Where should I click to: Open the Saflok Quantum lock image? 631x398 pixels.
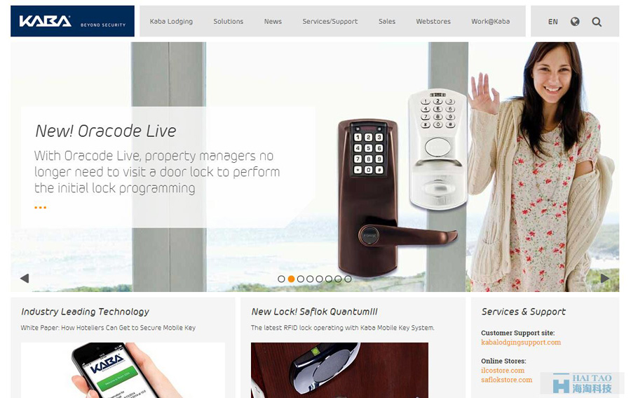pos(339,370)
